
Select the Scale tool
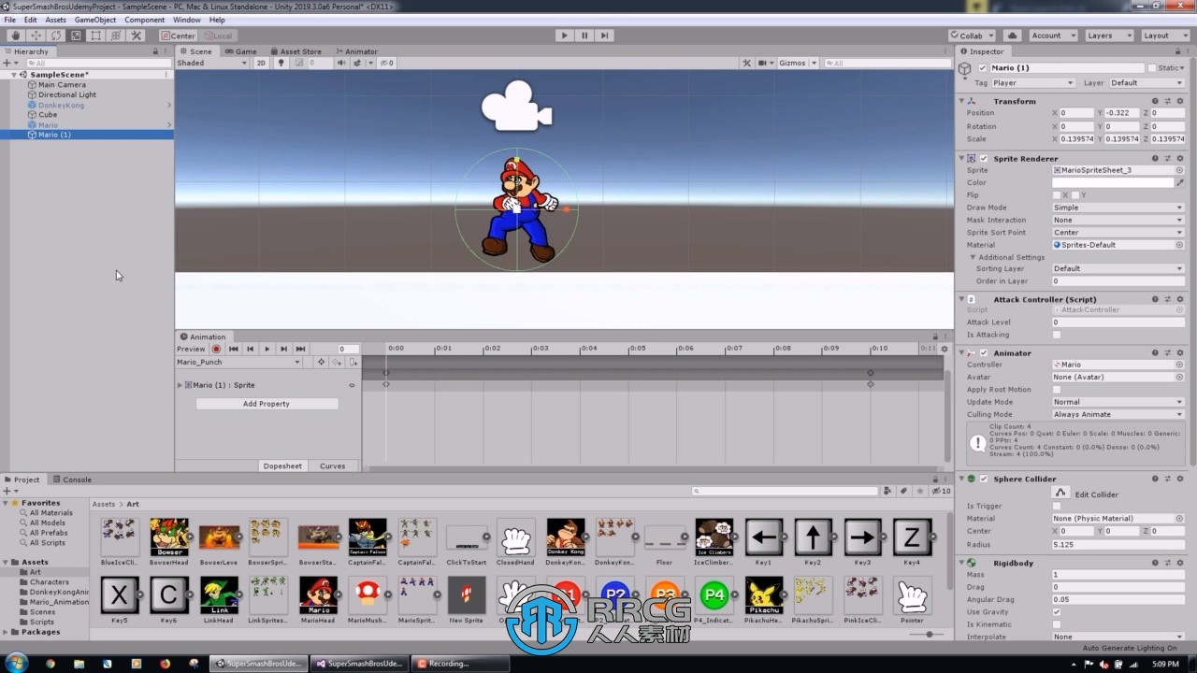76,36
